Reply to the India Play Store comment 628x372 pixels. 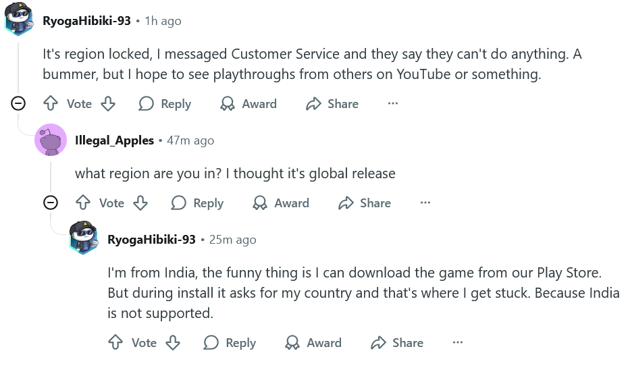point(230,342)
